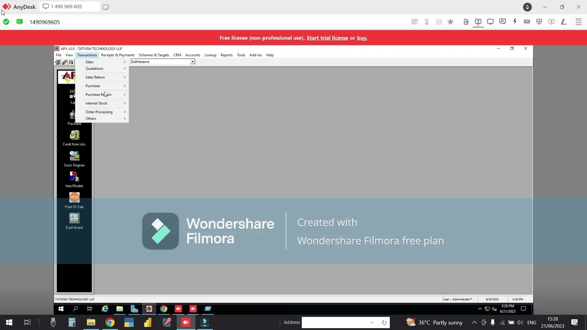
Task: Click the Start trial license link
Action: tap(327, 38)
